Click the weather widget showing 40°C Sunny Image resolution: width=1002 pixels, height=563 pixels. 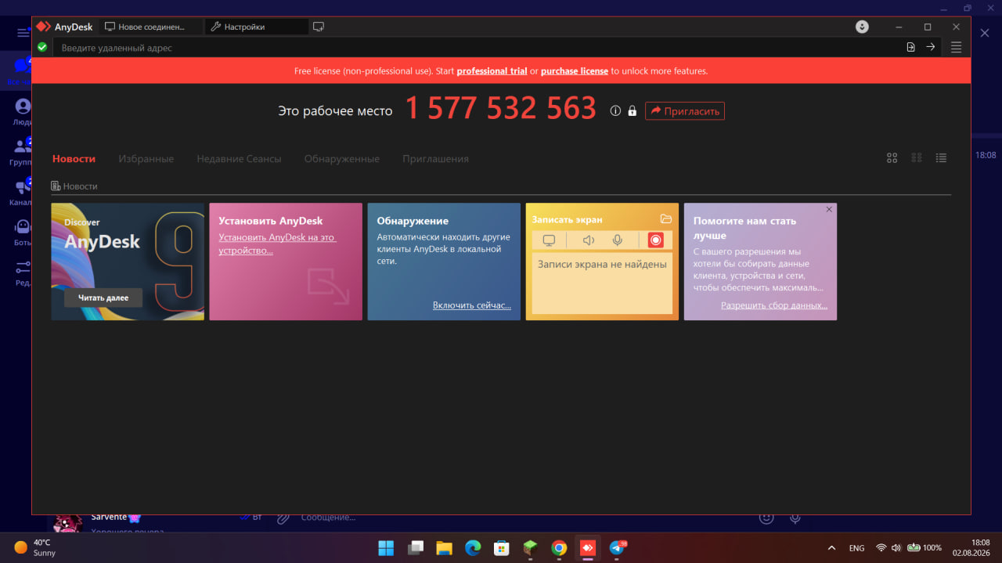(35, 547)
